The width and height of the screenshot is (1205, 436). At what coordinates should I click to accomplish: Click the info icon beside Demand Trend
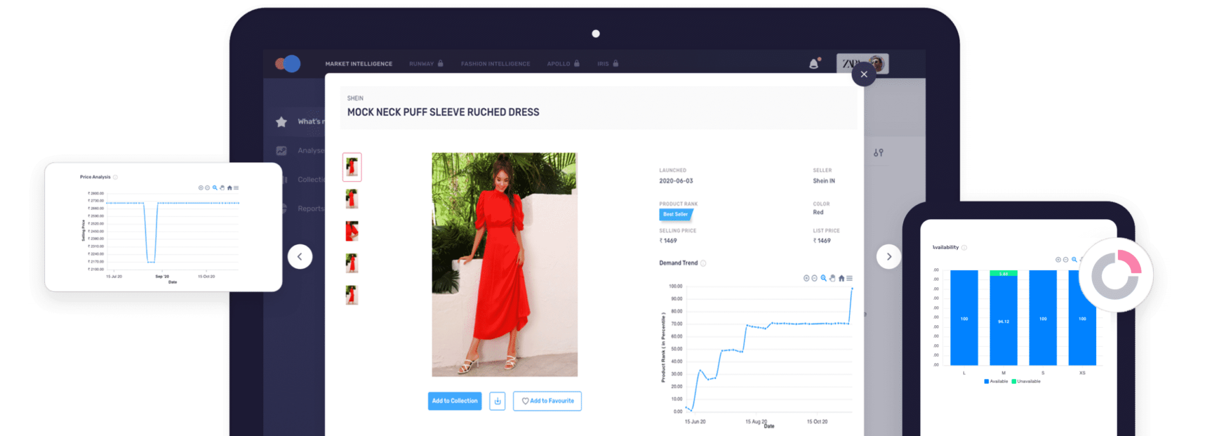(x=703, y=264)
